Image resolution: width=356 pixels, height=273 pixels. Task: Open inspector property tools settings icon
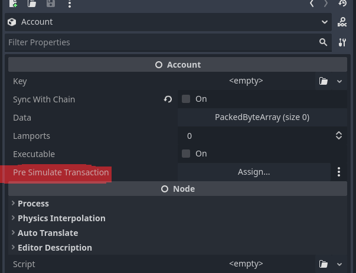[342, 42]
